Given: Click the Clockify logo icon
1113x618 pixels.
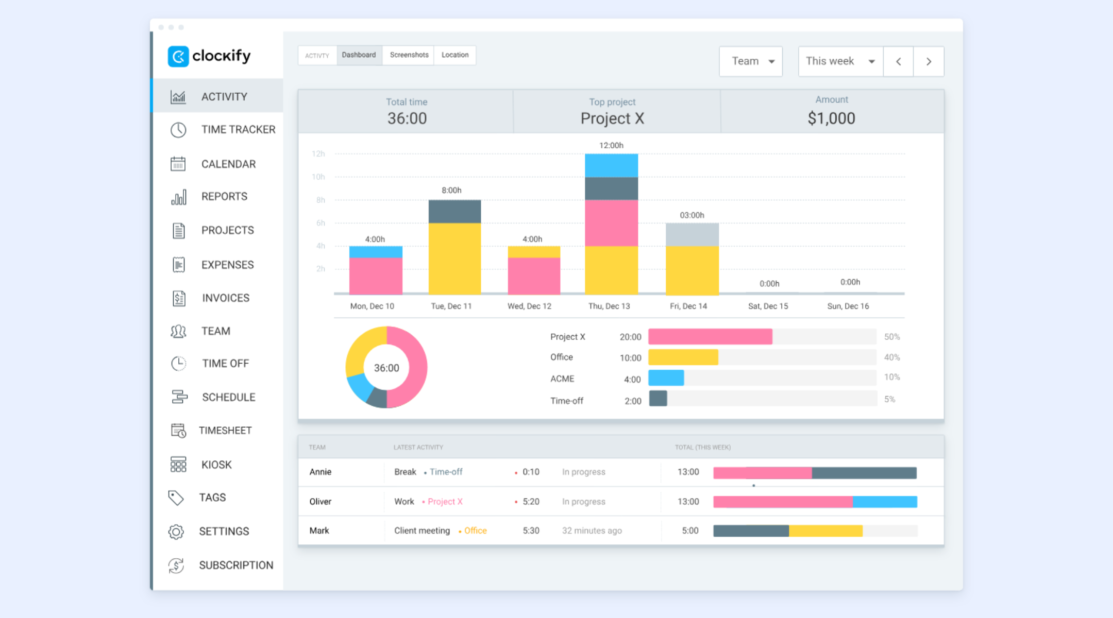Looking at the screenshot, I should pos(178,56).
